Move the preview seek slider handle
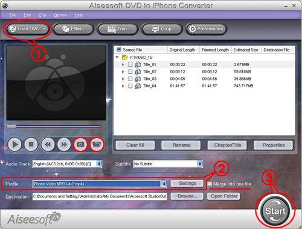The height and width of the screenshot is (229, 302). (11, 127)
